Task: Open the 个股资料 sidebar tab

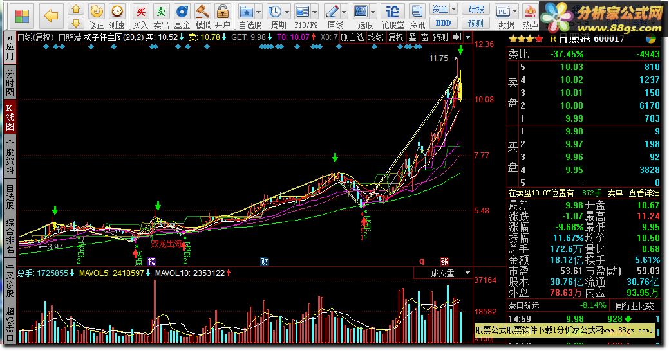Action: pyautogui.click(x=10, y=157)
